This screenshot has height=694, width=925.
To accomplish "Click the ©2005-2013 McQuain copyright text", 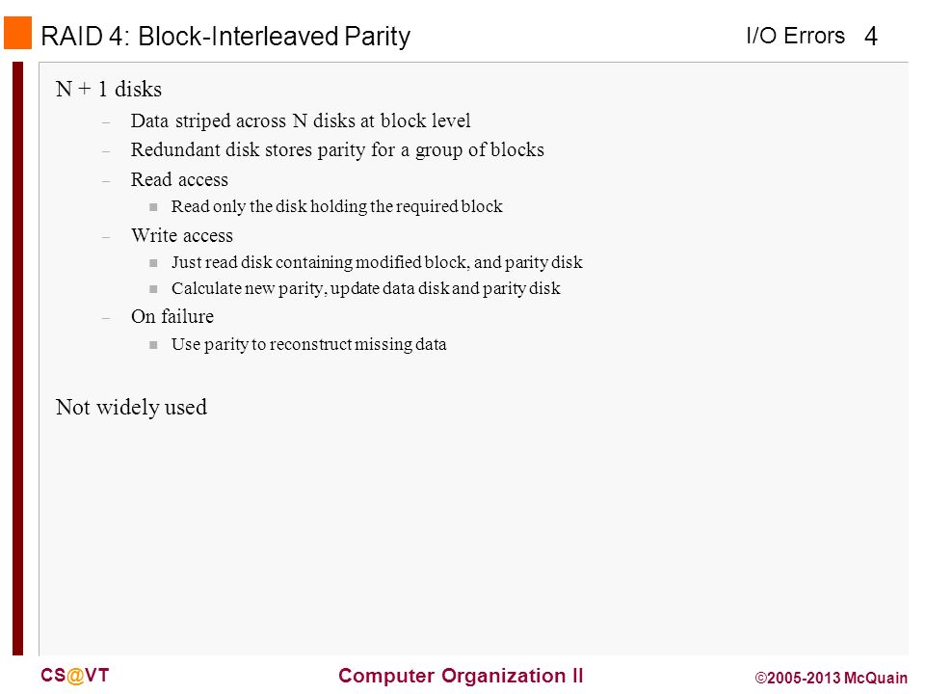I will coord(832,678).
